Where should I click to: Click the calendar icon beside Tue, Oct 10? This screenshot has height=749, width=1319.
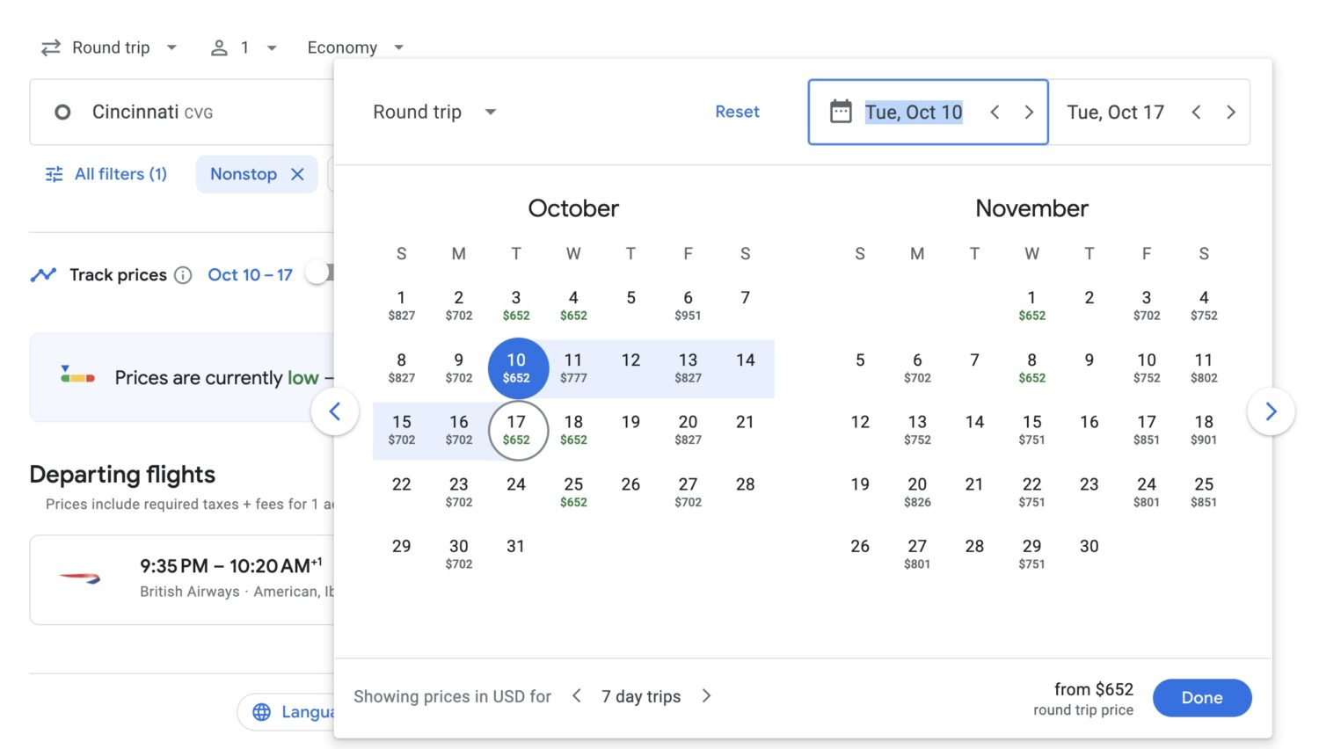coord(841,112)
